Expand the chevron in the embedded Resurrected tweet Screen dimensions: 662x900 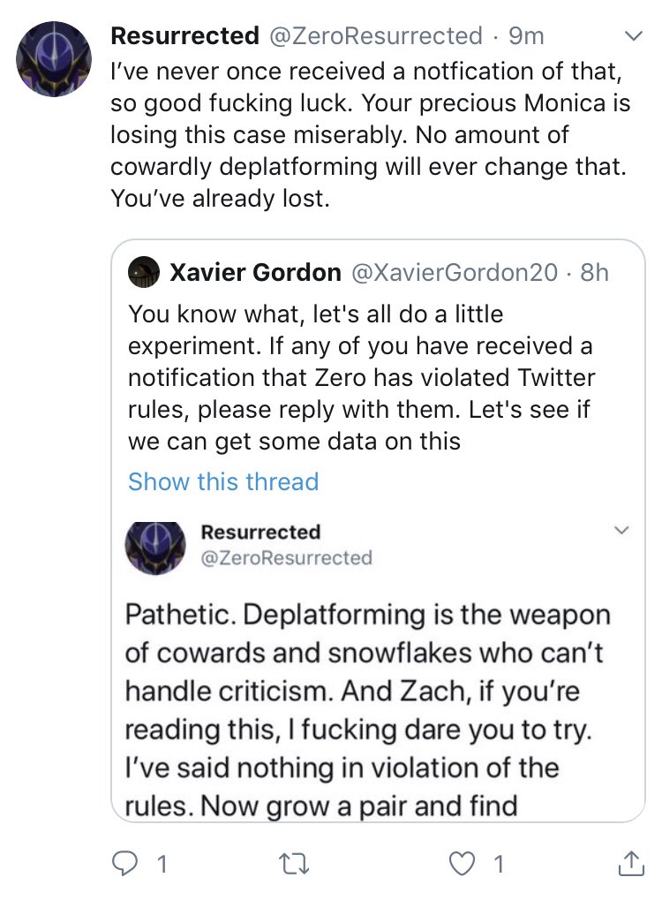[621, 530]
